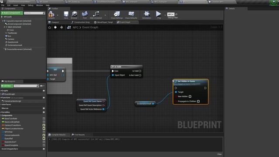Click the blueprint grid icon beside NPC breadcrumb

coord(69,27)
